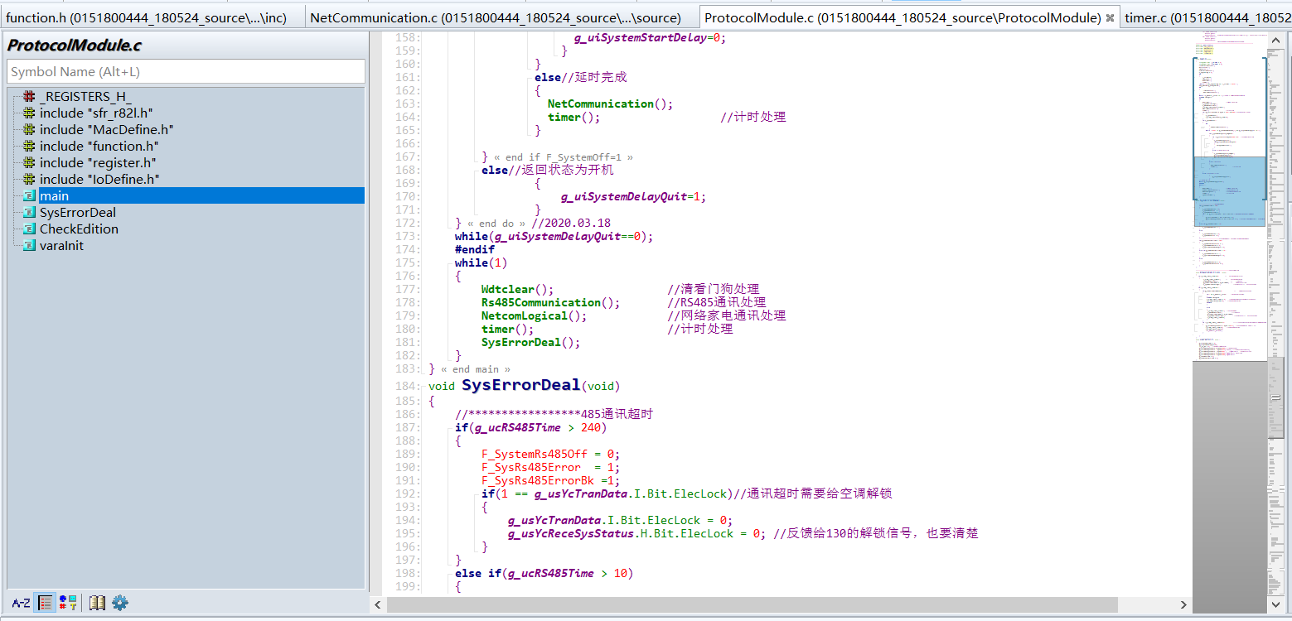Click horizontal scrollbar left arrow
1292x621 pixels.
point(377,605)
